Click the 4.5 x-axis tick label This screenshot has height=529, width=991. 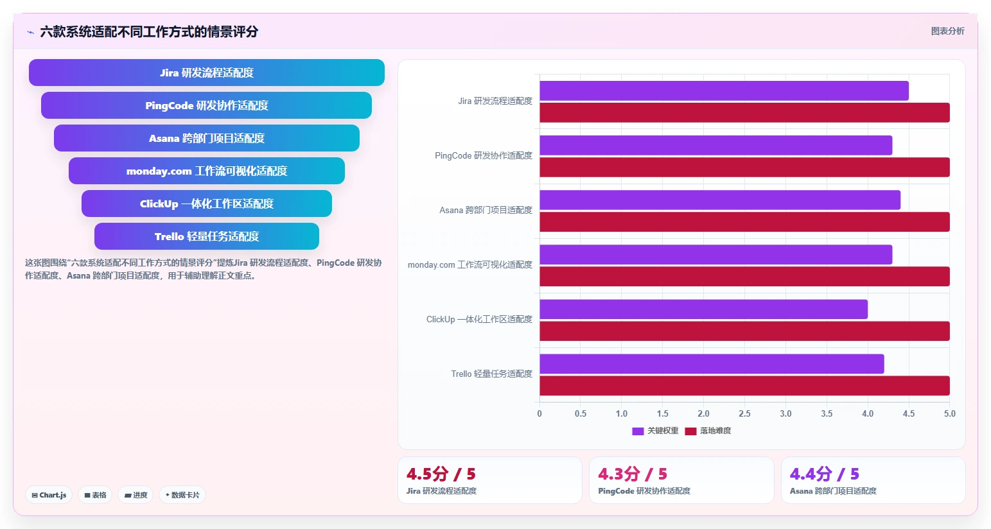[x=909, y=413]
